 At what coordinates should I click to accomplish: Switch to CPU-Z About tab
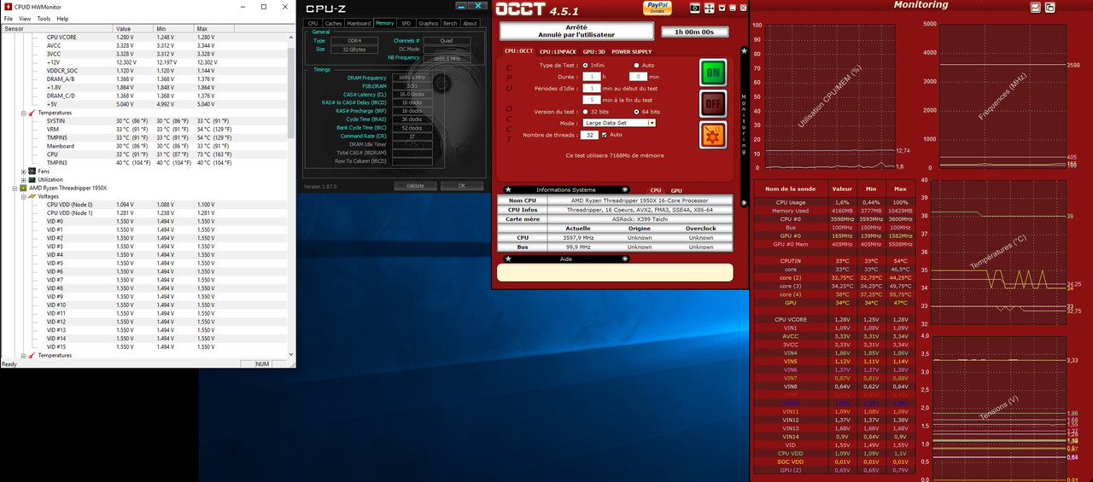coord(470,23)
